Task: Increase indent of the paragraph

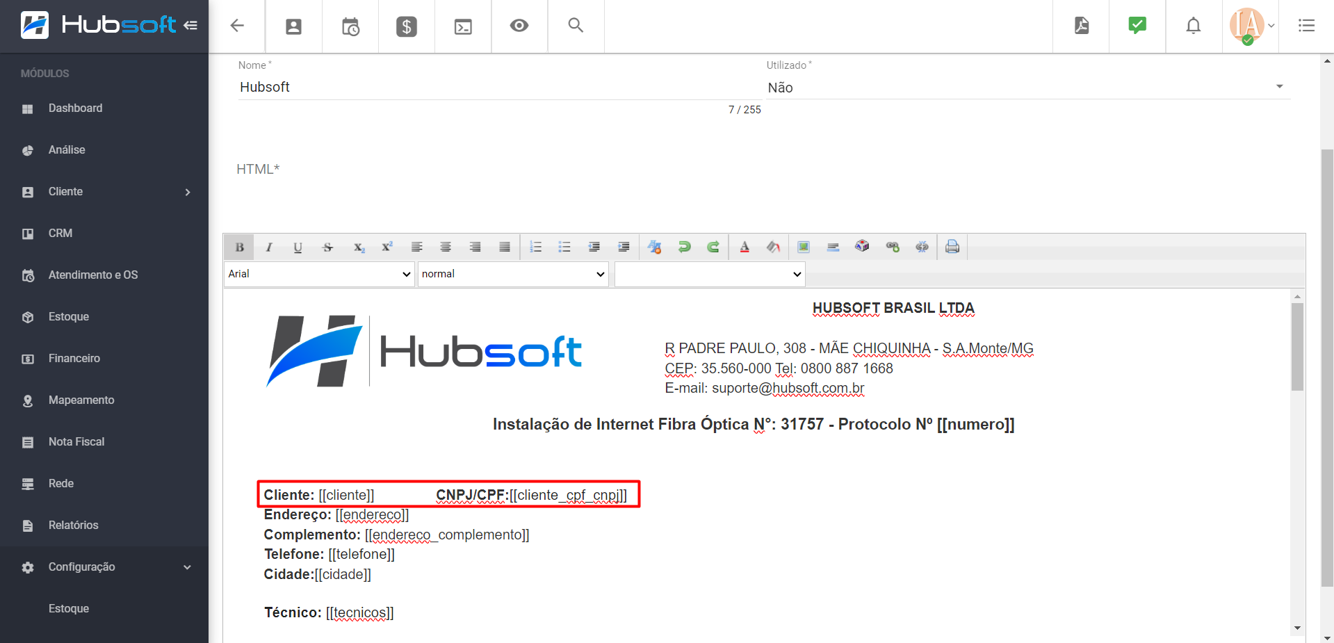Action: 624,247
